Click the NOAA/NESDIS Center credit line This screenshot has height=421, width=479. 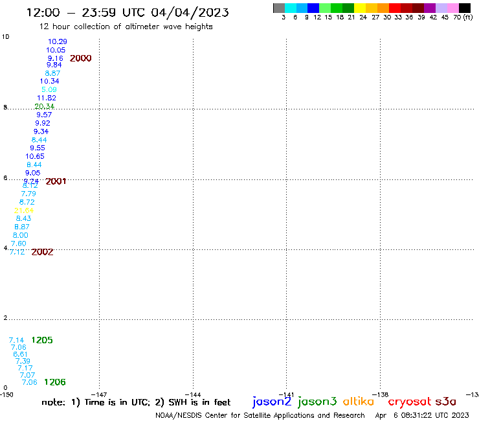(x=260, y=416)
